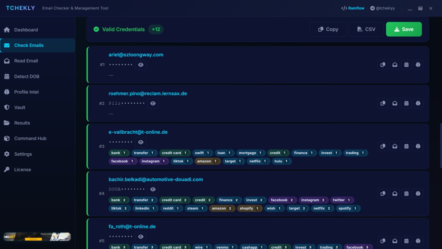Click the MELBET ad banner
The width and height of the screenshot is (442, 249).
click(37, 237)
